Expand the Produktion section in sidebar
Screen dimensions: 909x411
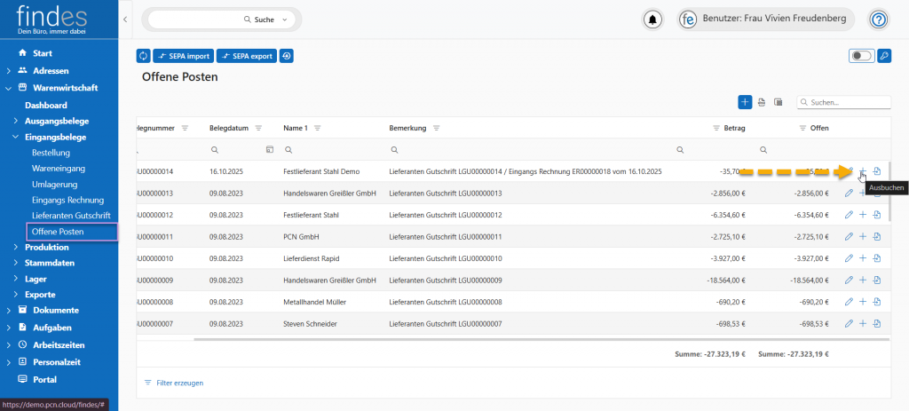coord(15,248)
